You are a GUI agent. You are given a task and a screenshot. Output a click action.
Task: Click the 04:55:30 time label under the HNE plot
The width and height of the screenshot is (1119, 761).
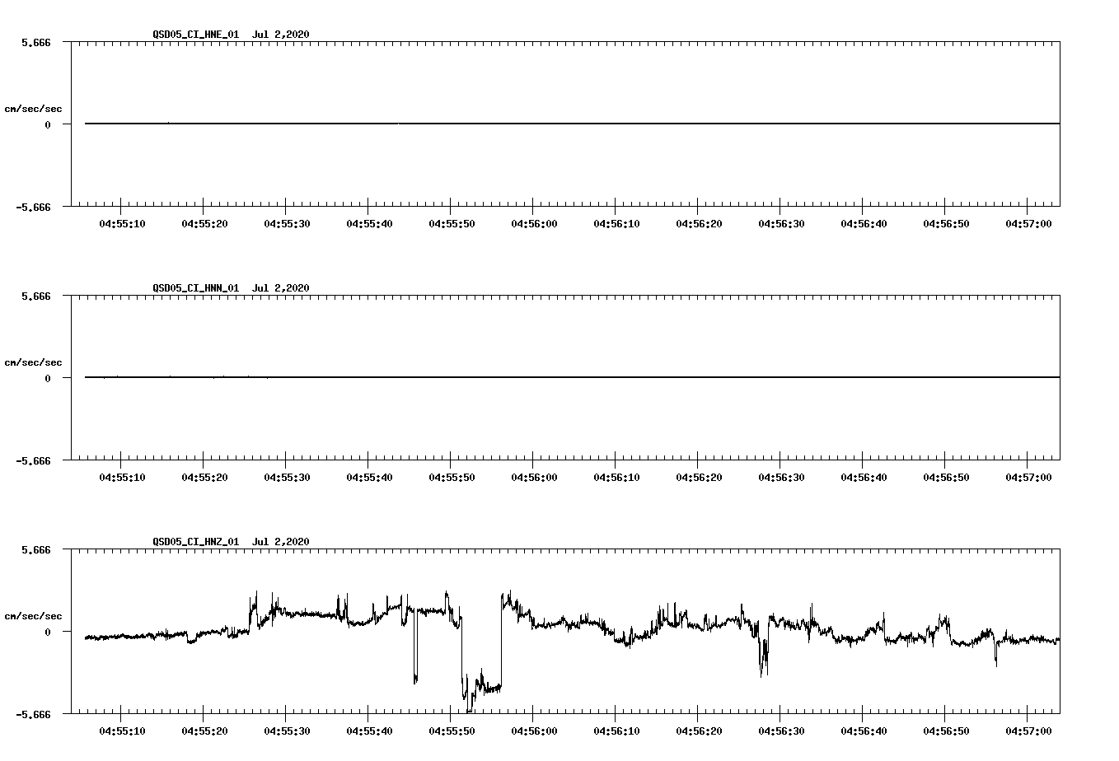287,223
